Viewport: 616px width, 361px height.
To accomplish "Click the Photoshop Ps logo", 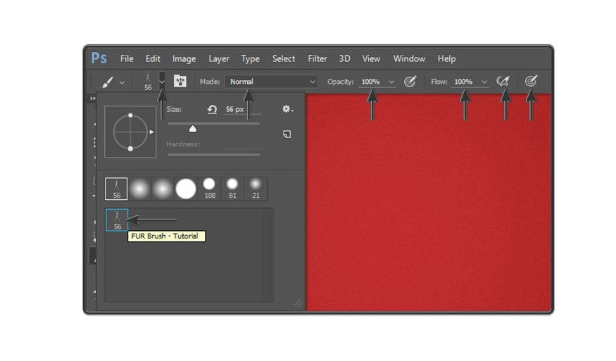I will (x=99, y=58).
